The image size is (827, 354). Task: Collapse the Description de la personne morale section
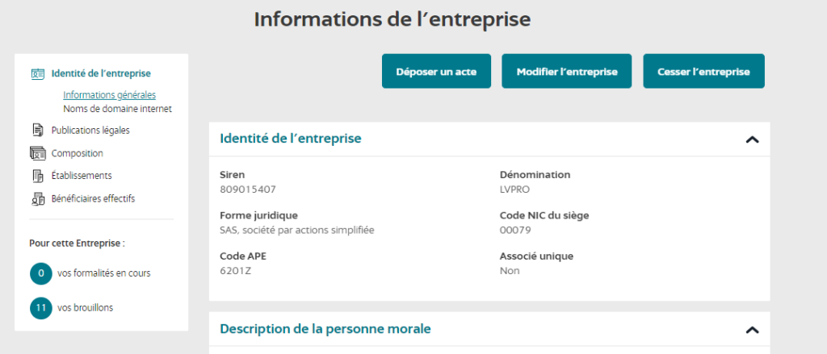point(752,330)
